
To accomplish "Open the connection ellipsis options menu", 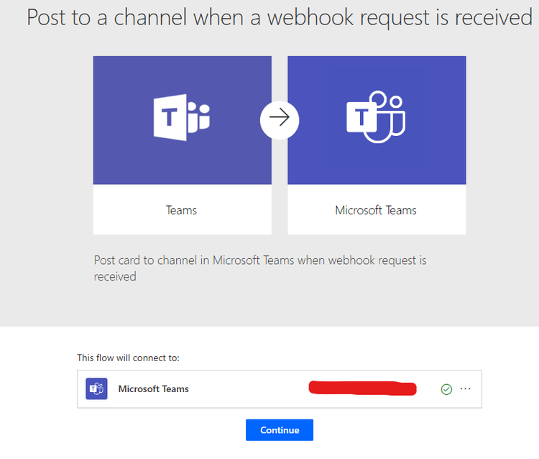I will click(465, 388).
